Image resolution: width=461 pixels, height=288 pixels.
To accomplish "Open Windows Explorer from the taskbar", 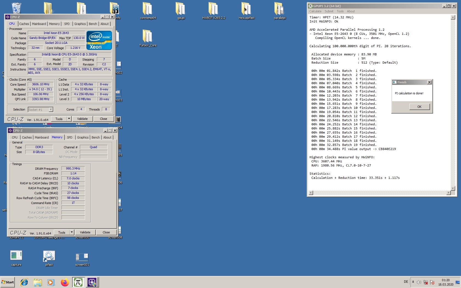I will pyautogui.click(x=38, y=282).
